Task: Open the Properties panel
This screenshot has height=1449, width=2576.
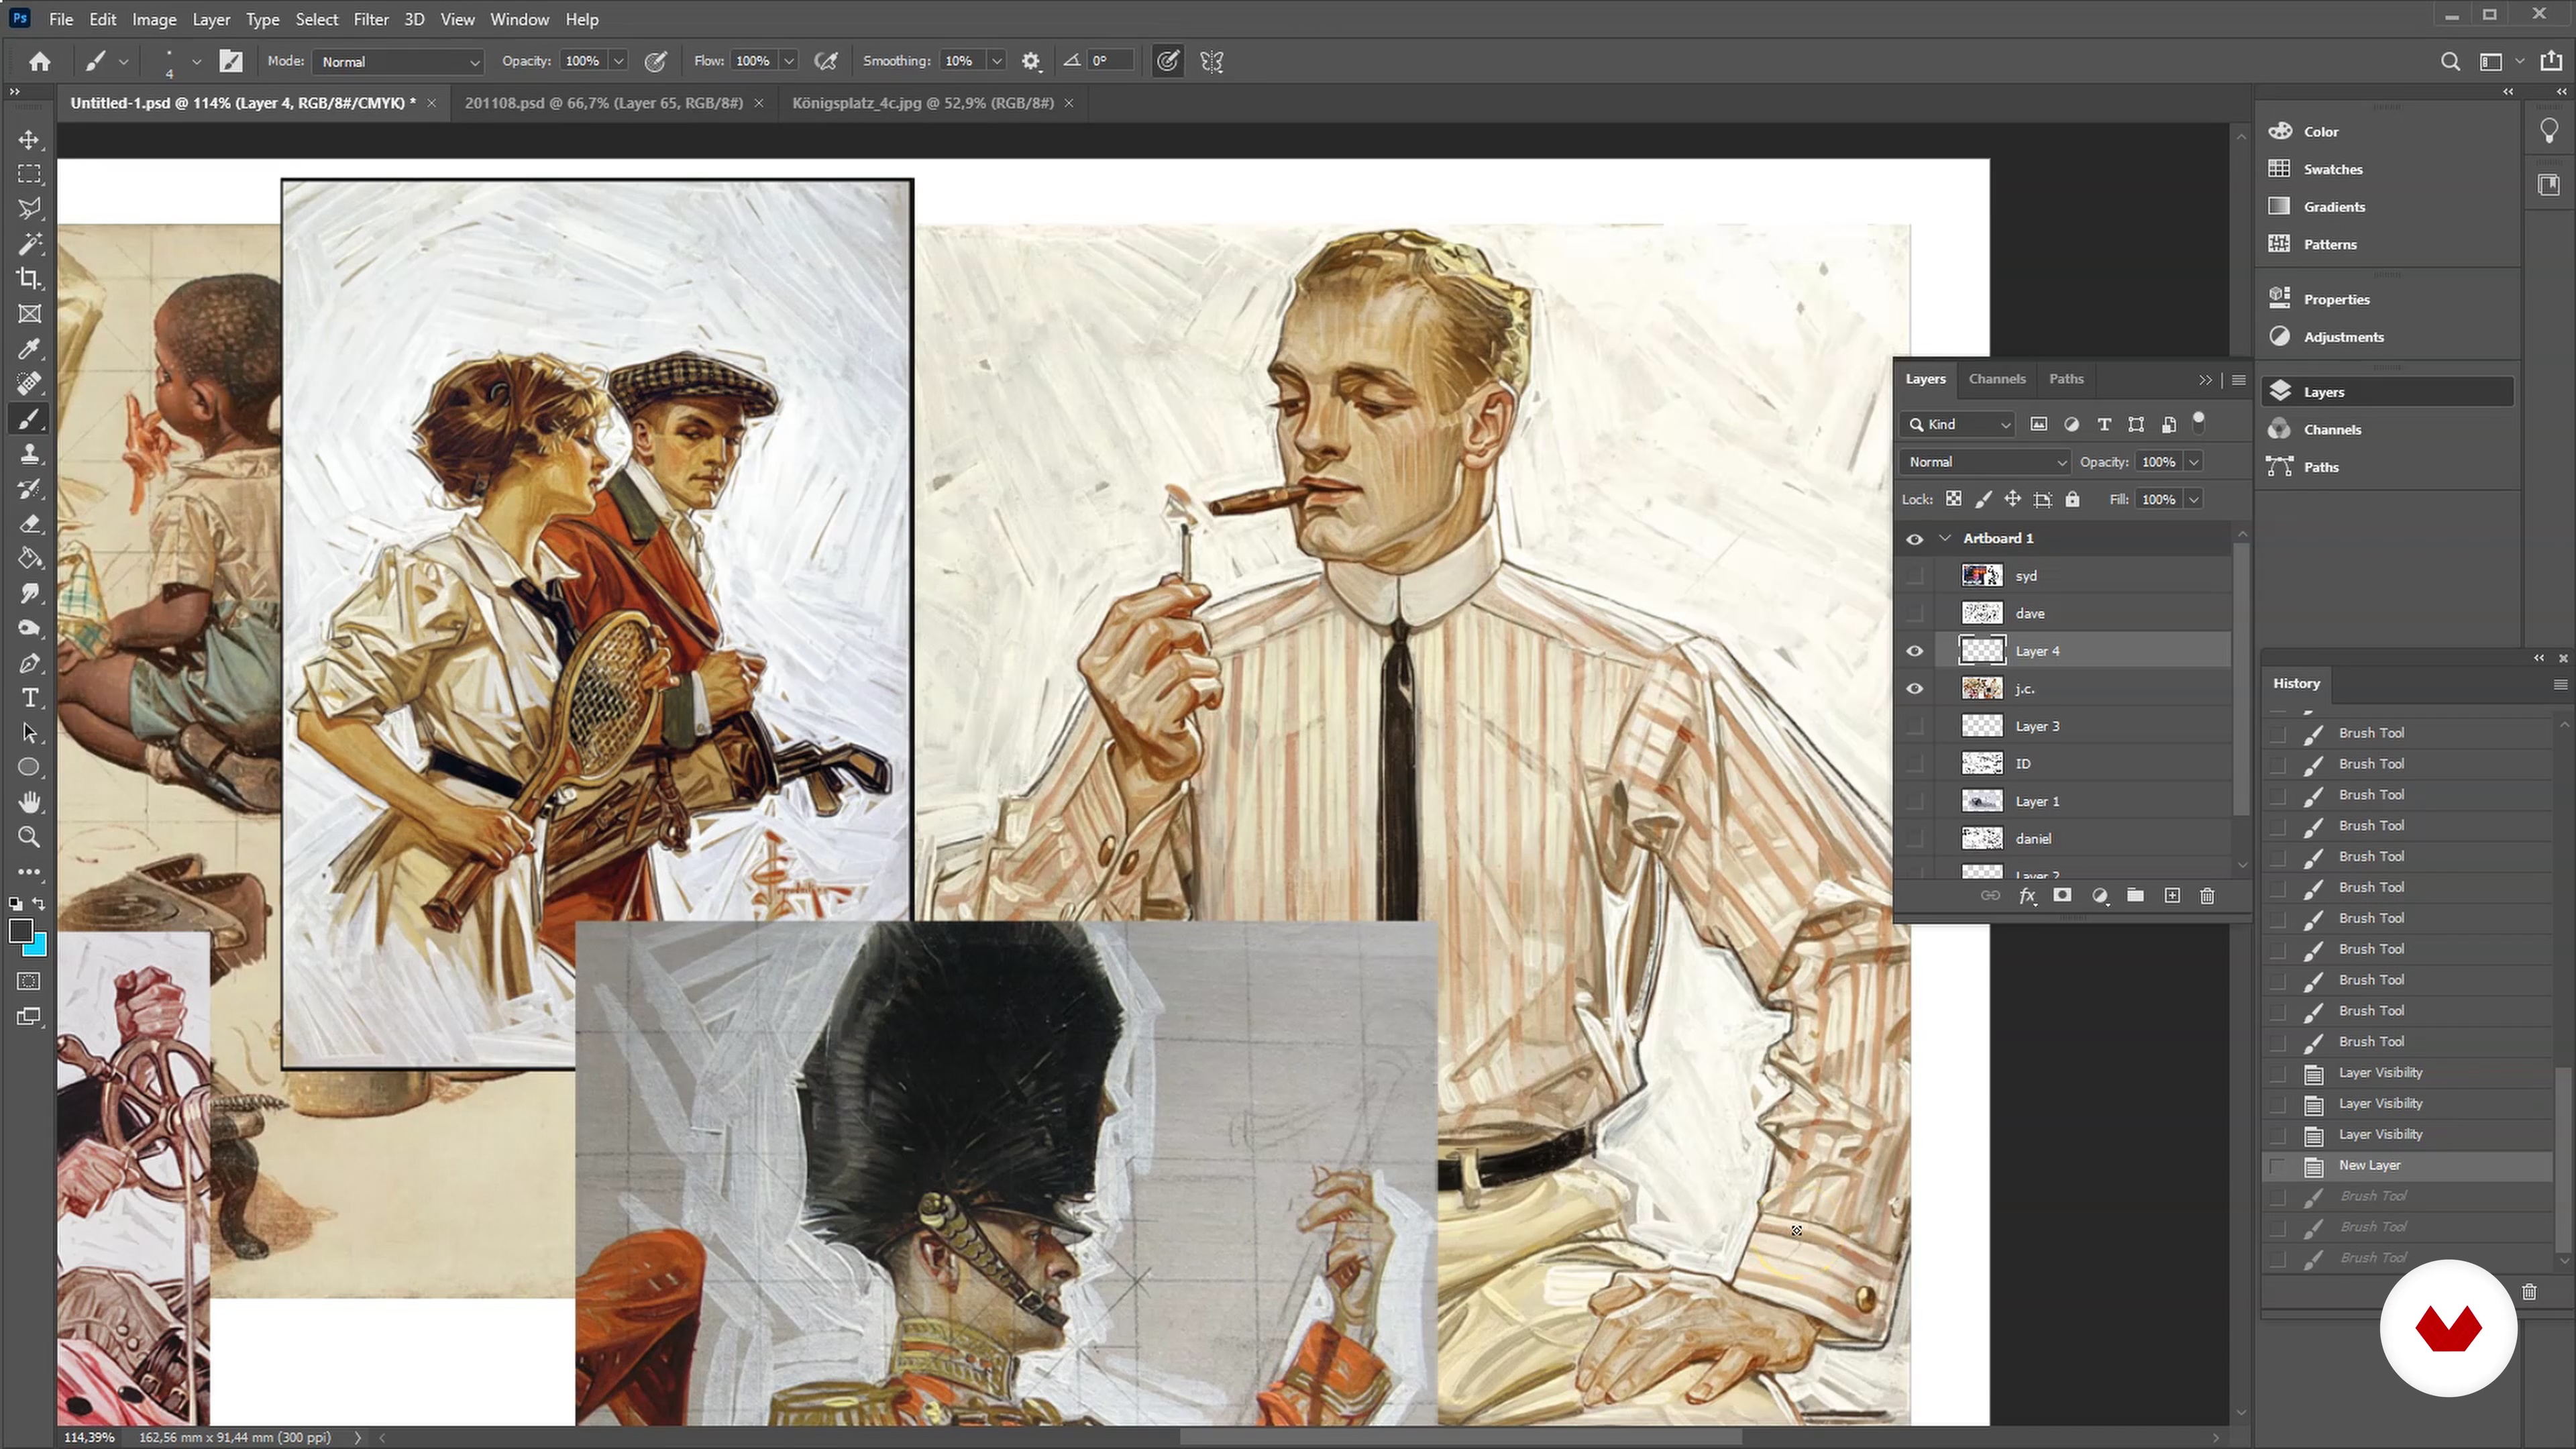Action: [2336, 300]
